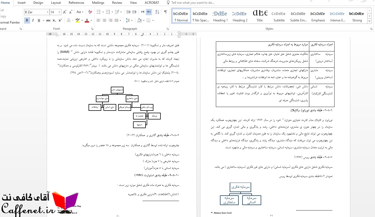This screenshot has width=375, height=217.
Task: Shrink font size with smaller A icon
Action: click(x=70, y=12)
